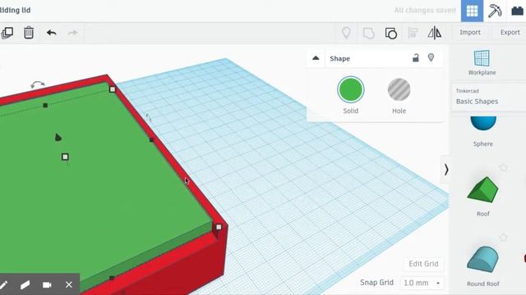
Task: Activate the Mirror flip tool
Action: click(435, 33)
